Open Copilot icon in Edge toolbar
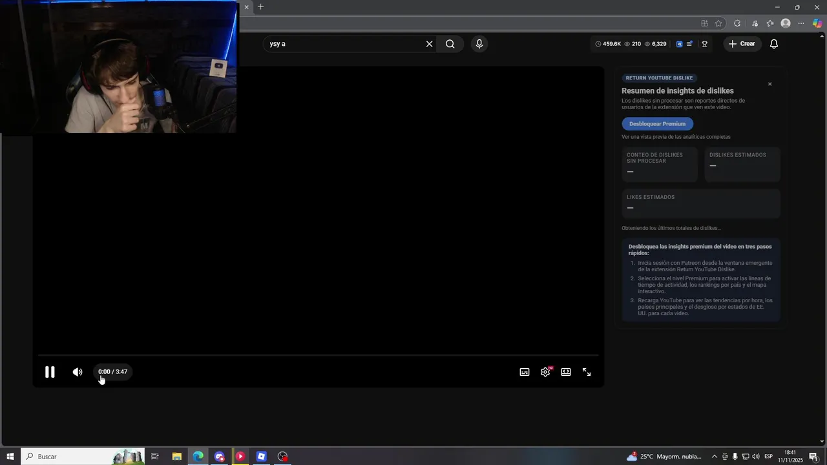The image size is (827, 465). 817,23
